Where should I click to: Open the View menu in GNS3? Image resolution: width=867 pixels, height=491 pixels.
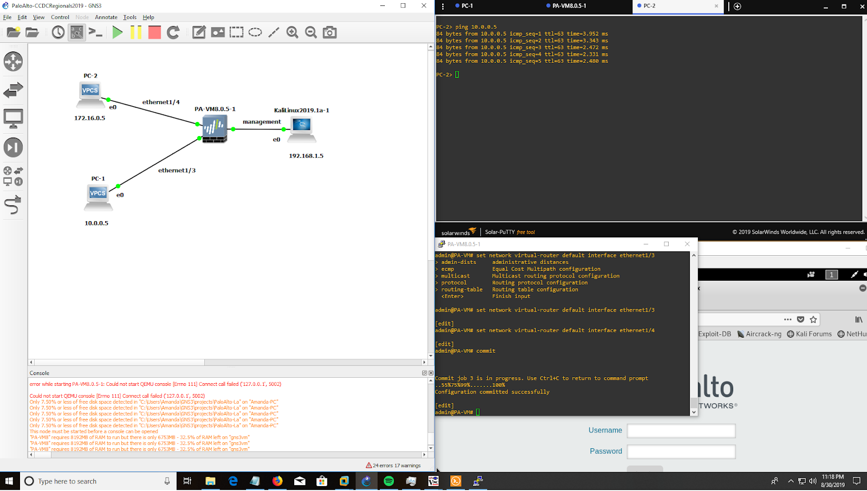coord(39,17)
